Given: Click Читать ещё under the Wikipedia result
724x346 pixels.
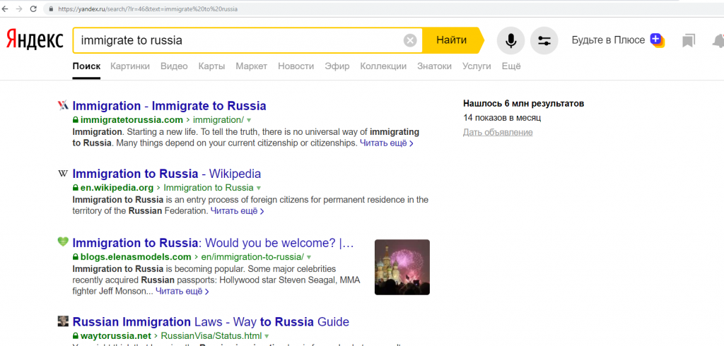Looking at the screenshot, I should pyautogui.click(x=238, y=211).
